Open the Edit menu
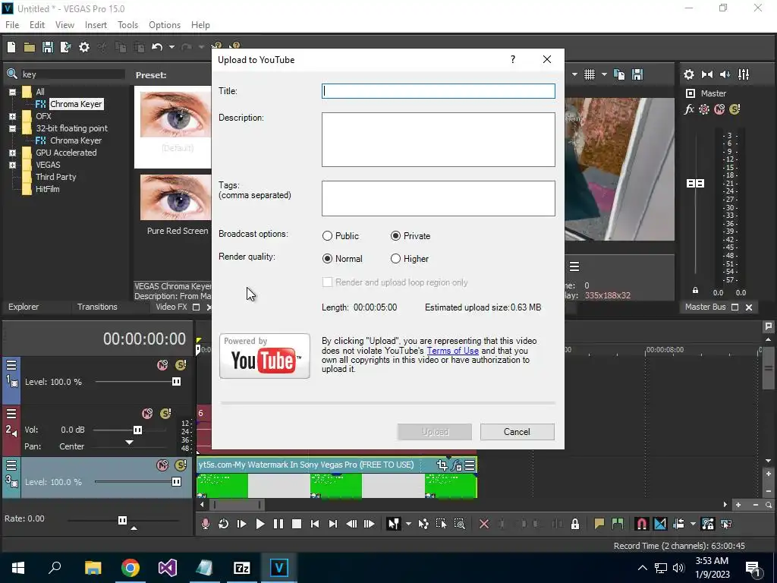Screen dimensions: 777x583 click(37, 25)
